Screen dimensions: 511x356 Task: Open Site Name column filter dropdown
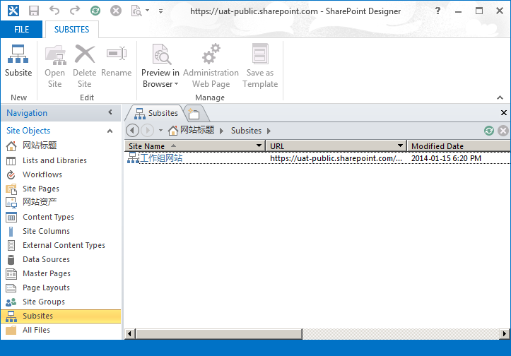[259, 146]
